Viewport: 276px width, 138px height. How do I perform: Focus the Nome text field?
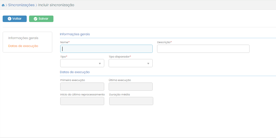click(106, 49)
